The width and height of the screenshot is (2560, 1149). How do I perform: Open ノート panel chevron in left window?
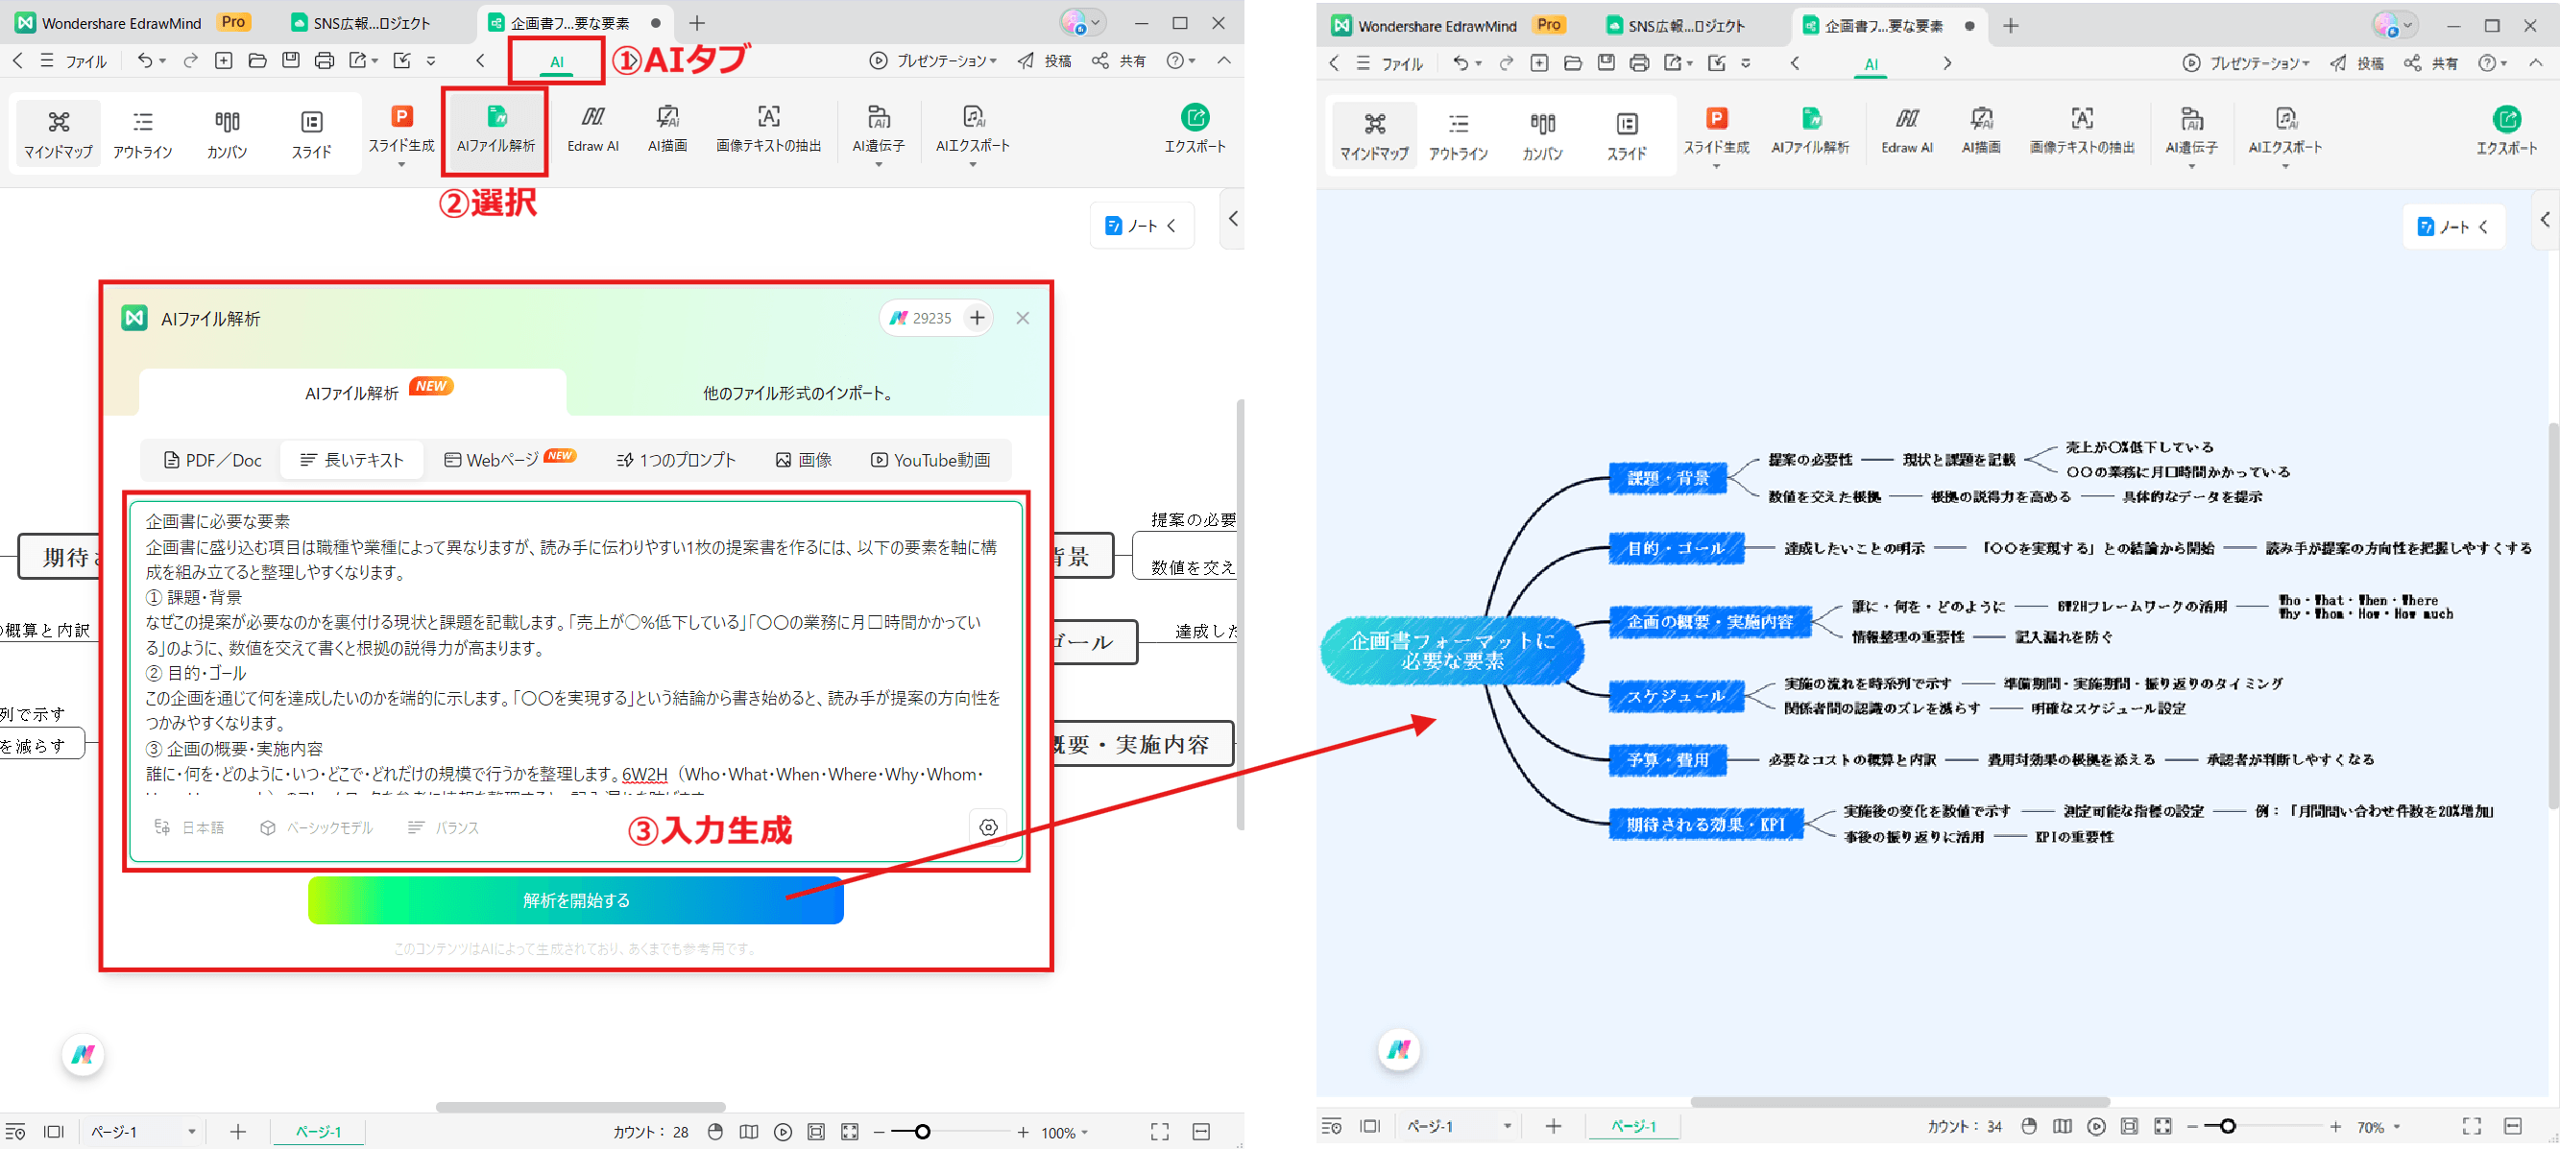click(1171, 226)
